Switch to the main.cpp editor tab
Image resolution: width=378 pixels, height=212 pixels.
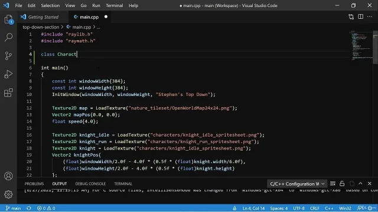click(x=89, y=17)
